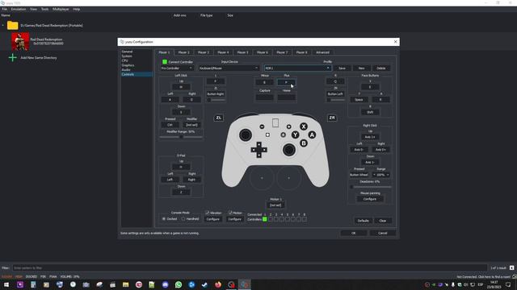
Task: Click the ZR label beside the controller
Action: coord(332,118)
